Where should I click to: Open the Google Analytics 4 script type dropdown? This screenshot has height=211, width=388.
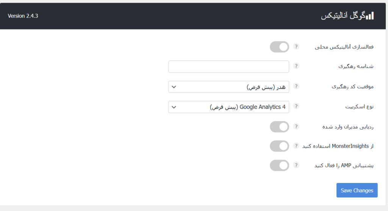228,107
